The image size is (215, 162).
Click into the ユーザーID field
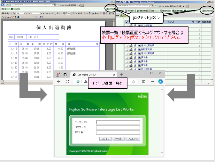[118, 122]
